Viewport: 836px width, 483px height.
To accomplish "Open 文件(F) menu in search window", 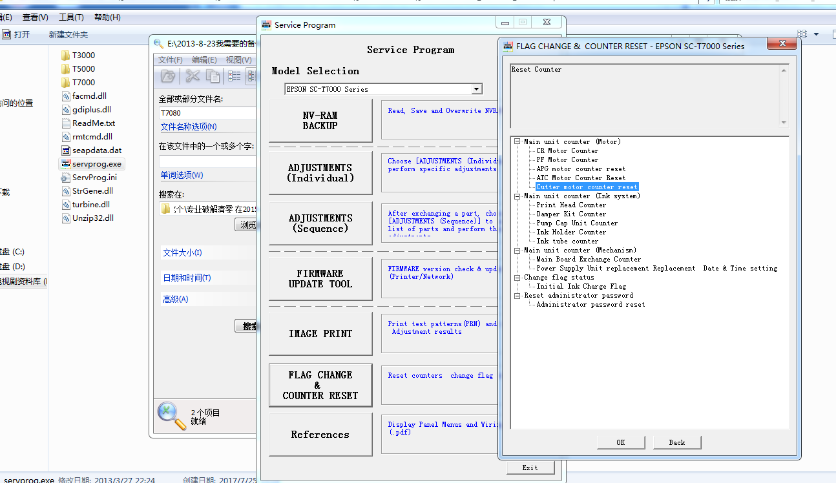I will pyautogui.click(x=171, y=59).
